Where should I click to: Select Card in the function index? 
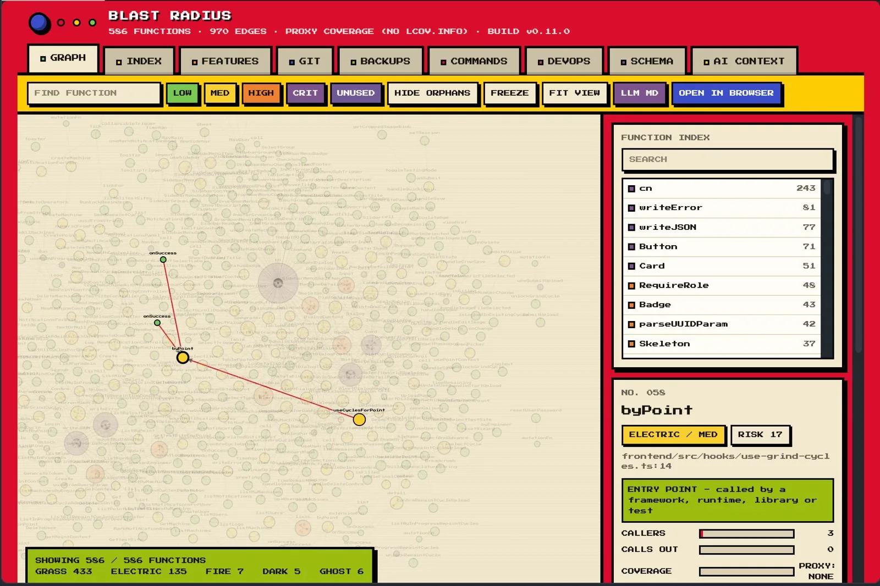[x=722, y=266]
